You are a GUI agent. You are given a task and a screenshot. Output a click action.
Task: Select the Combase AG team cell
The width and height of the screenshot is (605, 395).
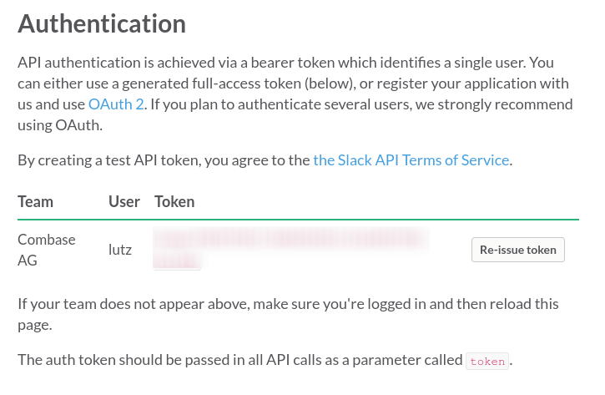47,250
